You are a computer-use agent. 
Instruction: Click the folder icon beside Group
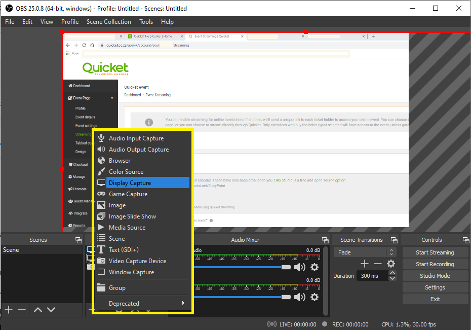click(101, 287)
